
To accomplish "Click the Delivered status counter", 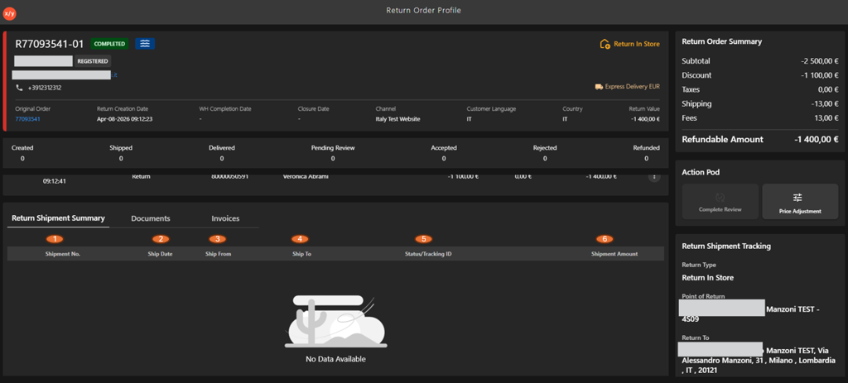I will click(x=222, y=153).
